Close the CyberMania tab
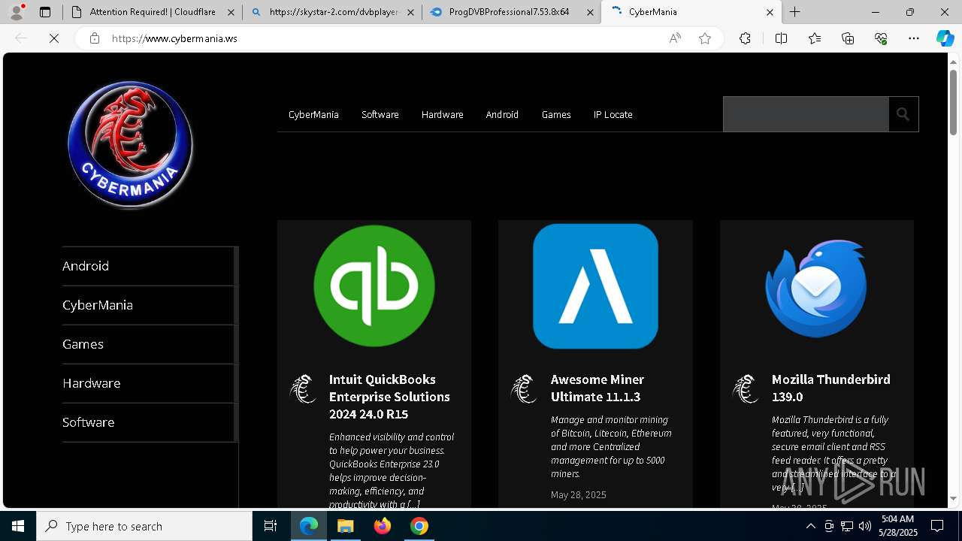Viewport: 962px width, 541px height. [x=770, y=12]
